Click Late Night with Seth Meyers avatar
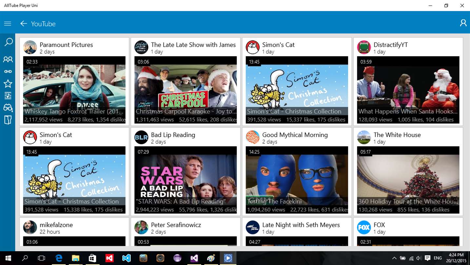 tap(253, 227)
